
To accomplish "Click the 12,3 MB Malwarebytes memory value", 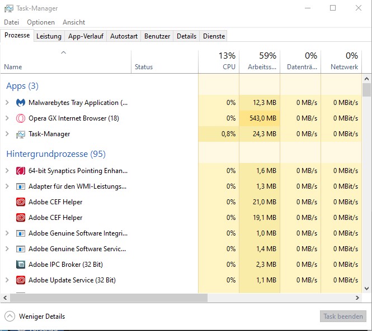I will [x=265, y=103].
